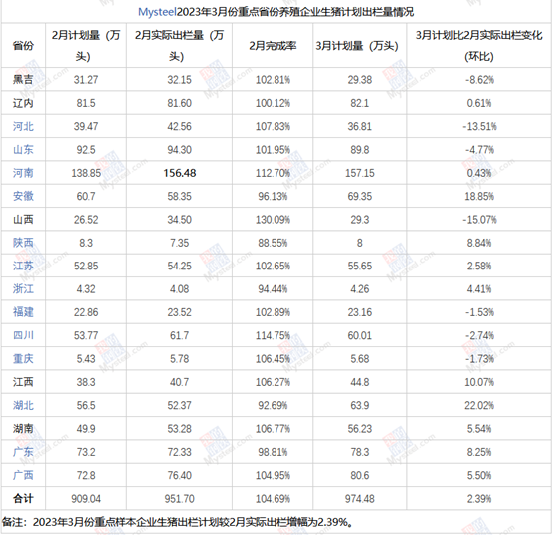Open the 福建 province link
This screenshot has width=553, height=535.
coord(23,312)
